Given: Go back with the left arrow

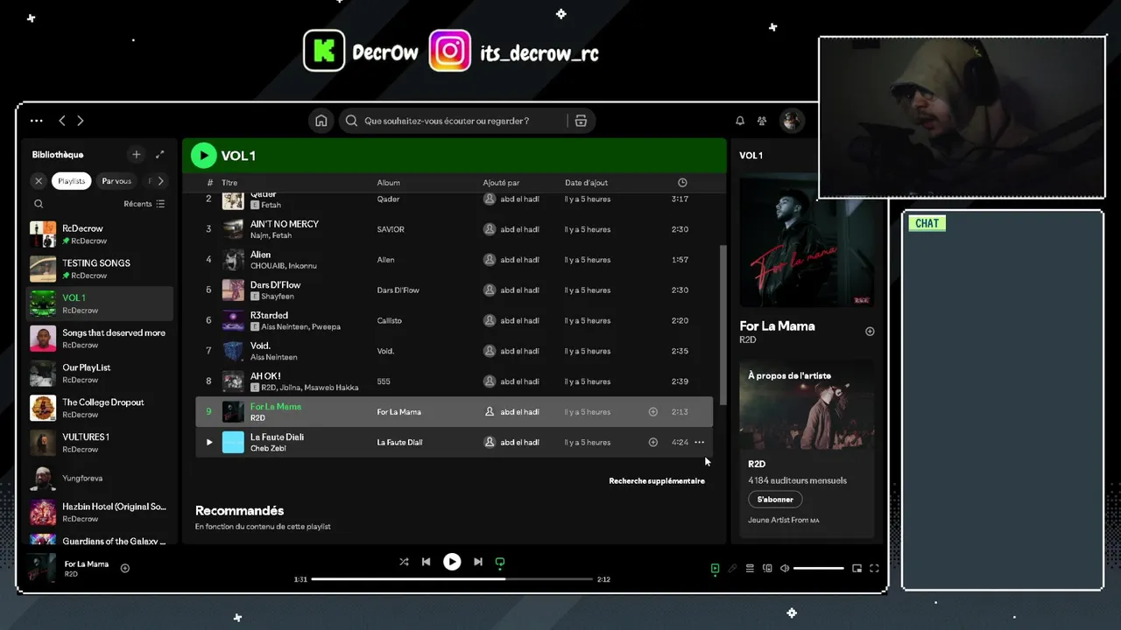Looking at the screenshot, I should tap(61, 121).
